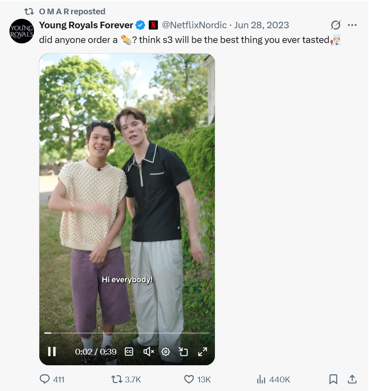Like the Young Royals post
This screenshot has height=391, width=369.
tap(189, 380)
